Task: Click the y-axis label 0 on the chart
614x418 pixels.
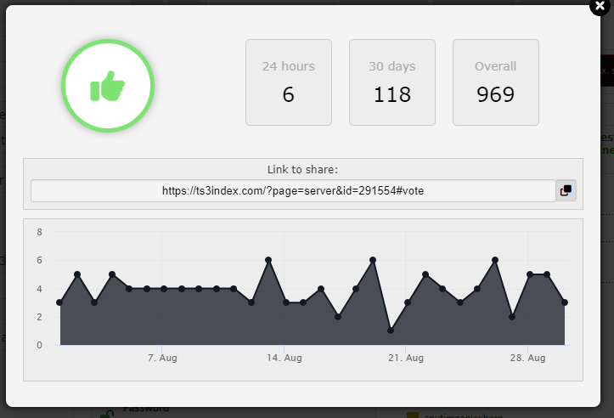Action: click(x=39, y=345)
